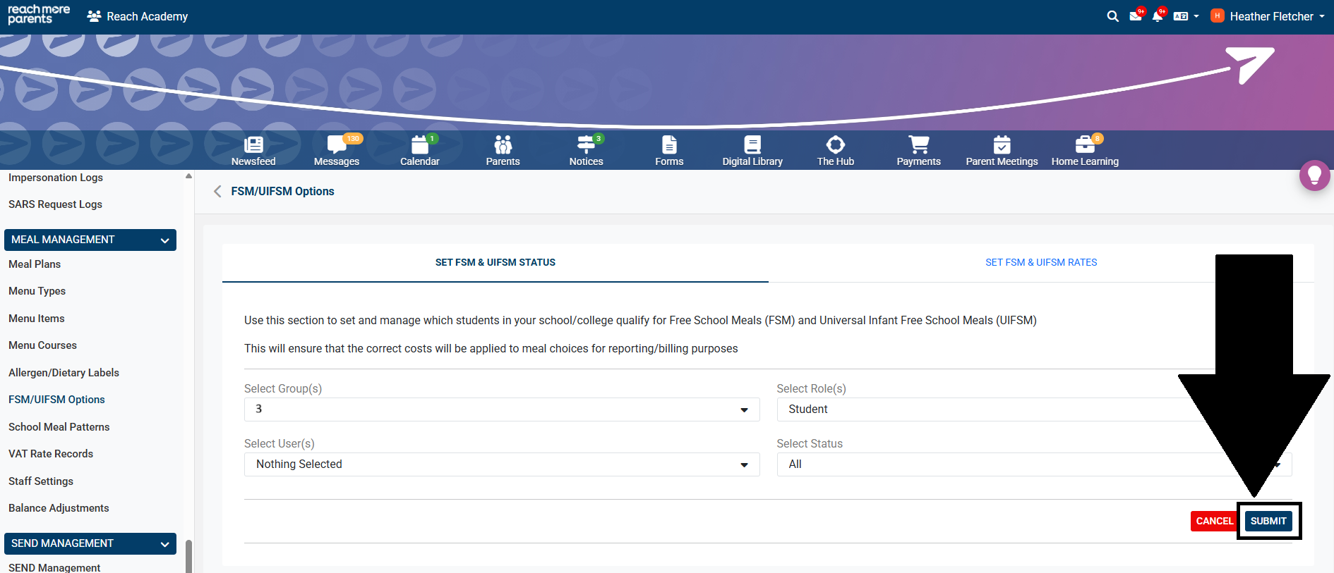Screen dimensions: 1334x573
Task: Open the Select User(s) dropdown
Action: 501,464
